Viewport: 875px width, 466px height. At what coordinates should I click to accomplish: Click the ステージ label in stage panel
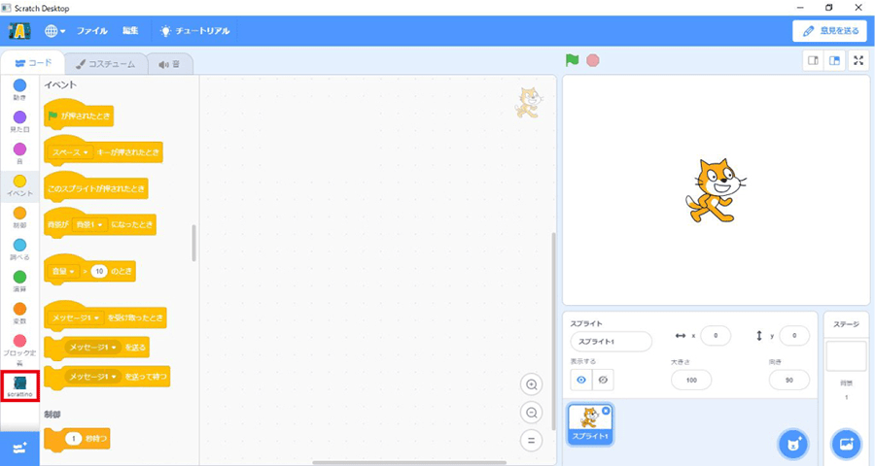click(x=846, y=324)
